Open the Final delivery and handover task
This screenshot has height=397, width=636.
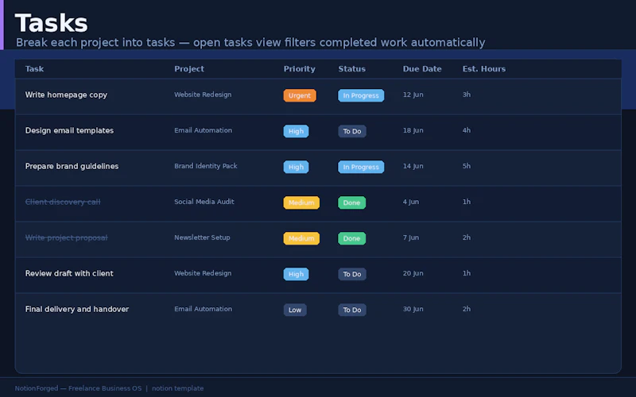[x=77, y=309]
